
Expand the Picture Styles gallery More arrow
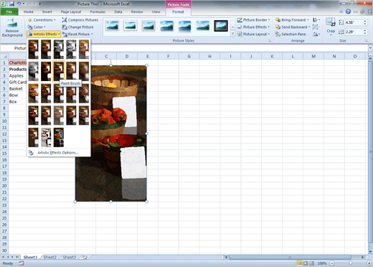[232, 34]
